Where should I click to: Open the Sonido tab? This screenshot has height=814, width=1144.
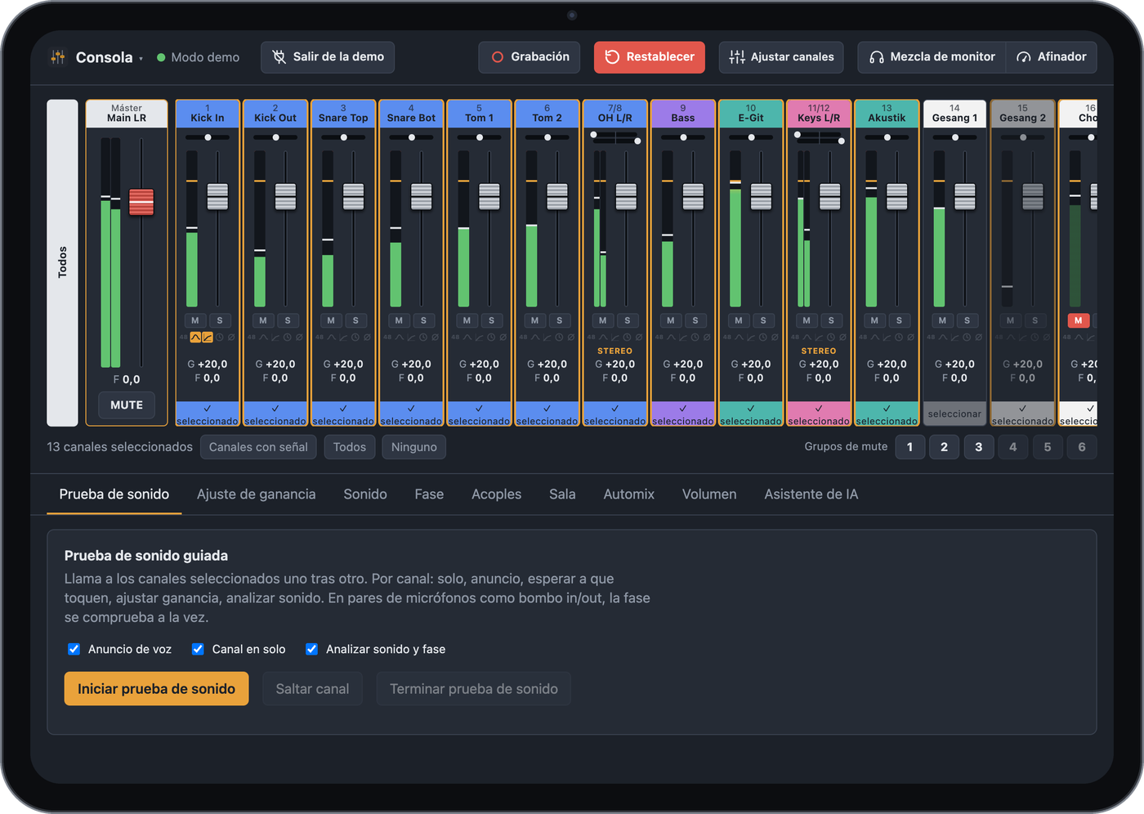(x=365, y=494)
